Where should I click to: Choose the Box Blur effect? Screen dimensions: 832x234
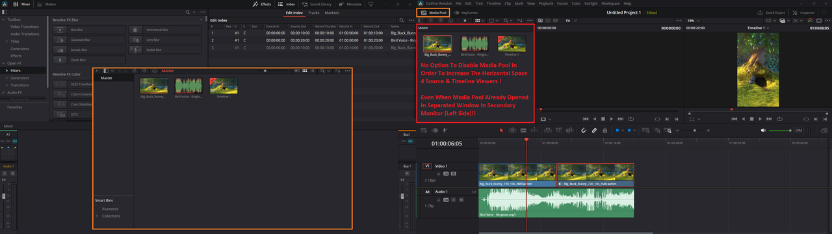[x=88, y=30]
